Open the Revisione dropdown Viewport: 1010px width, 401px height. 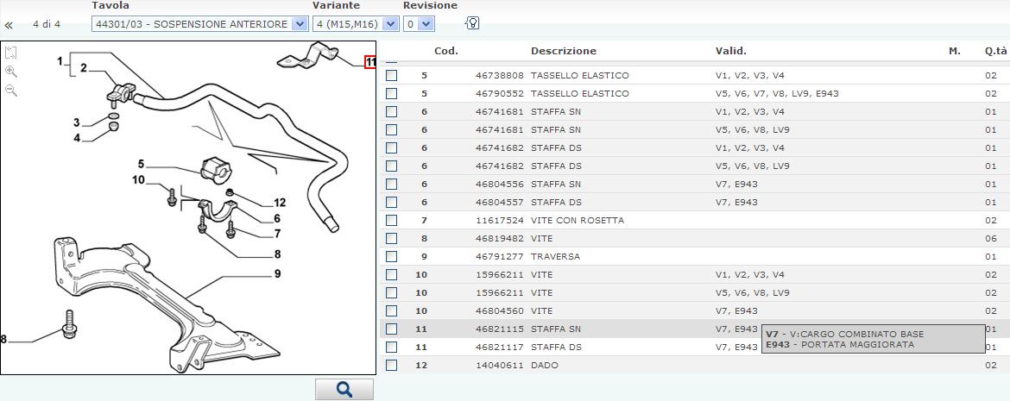tap(426, 24)
